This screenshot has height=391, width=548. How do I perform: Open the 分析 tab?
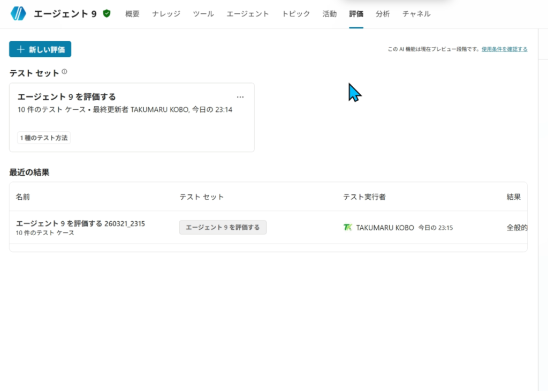(383, 14)
